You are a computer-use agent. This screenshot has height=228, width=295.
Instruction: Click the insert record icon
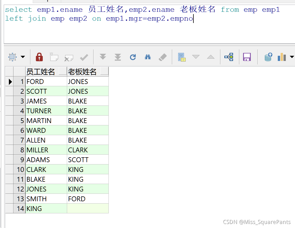click(x=54, y=57)
